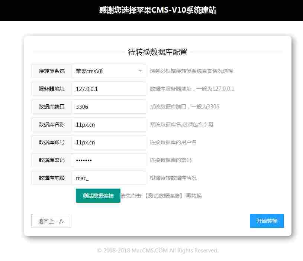303x261 pixels.
Task: Click the 服务器地址 label
Action: 52,89
